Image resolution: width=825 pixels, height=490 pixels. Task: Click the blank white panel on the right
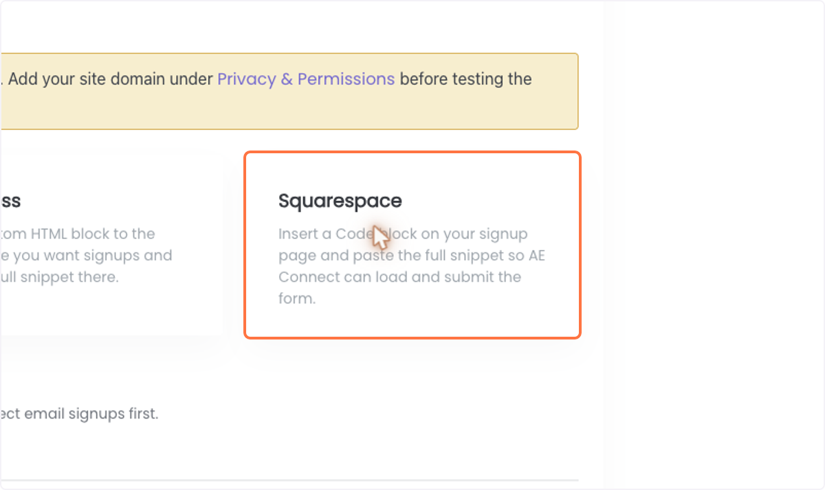click(x=714, y=245)
